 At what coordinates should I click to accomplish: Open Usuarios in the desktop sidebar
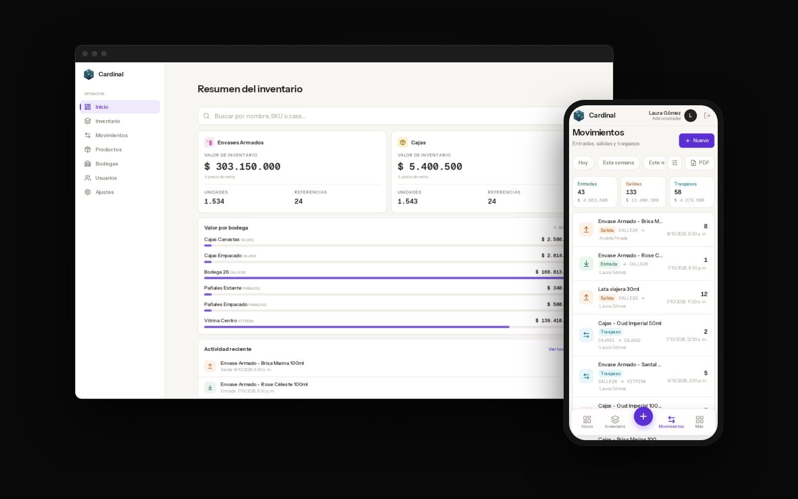(x=120, y=178)
